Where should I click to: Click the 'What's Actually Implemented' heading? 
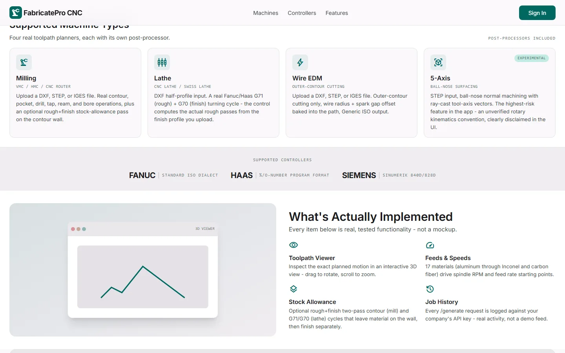[371, 217]
